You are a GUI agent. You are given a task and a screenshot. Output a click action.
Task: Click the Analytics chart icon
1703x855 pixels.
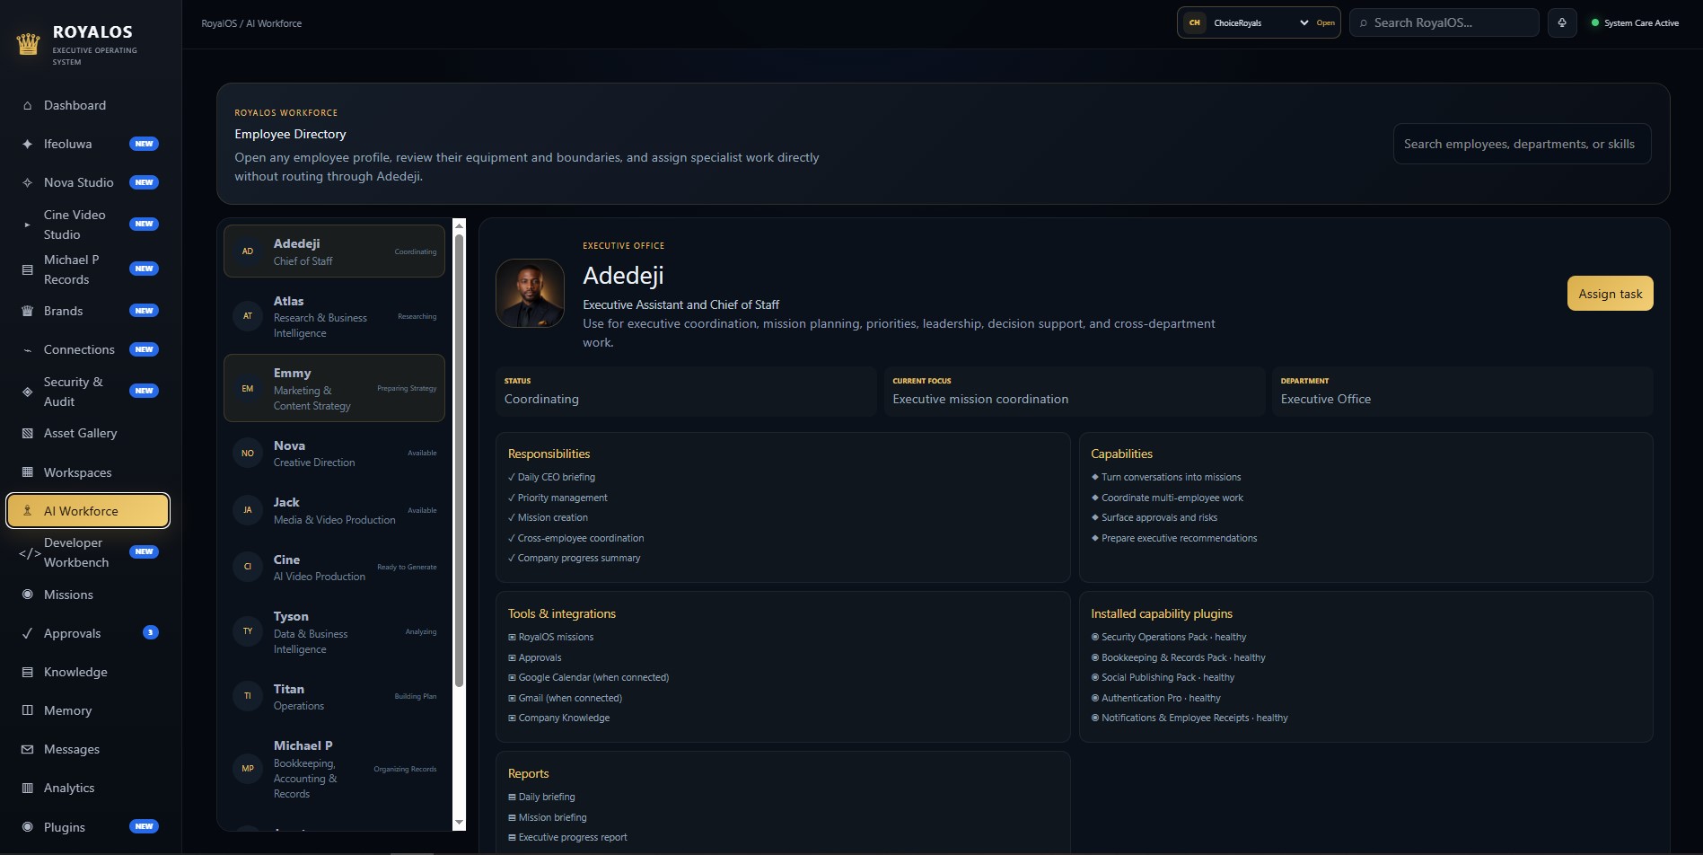pos(27,788)
